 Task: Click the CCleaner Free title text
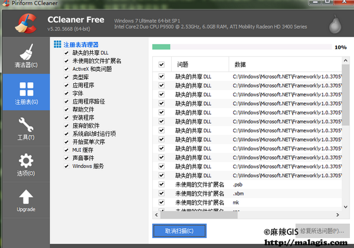click(x=76, y=19)
